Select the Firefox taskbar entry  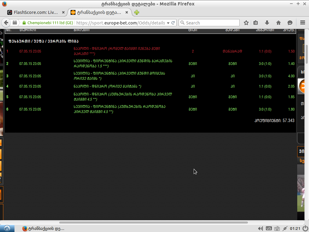click(43, 229)
